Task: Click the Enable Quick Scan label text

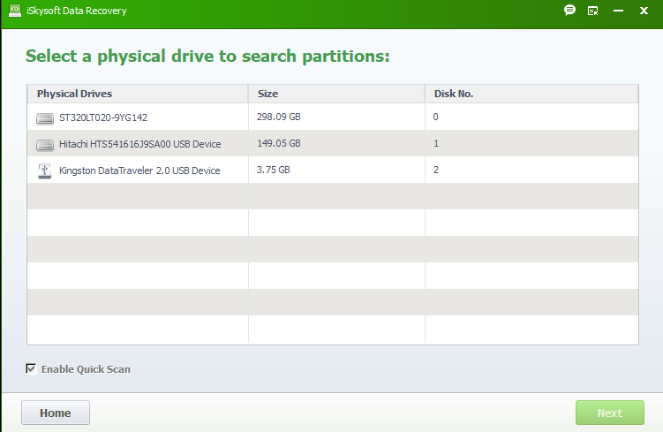Action: tap(86, 369)
